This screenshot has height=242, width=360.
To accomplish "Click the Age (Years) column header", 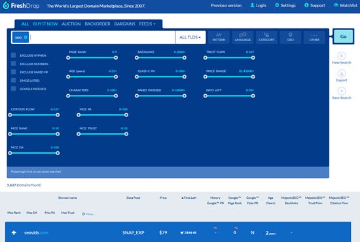I will [270, 200].
